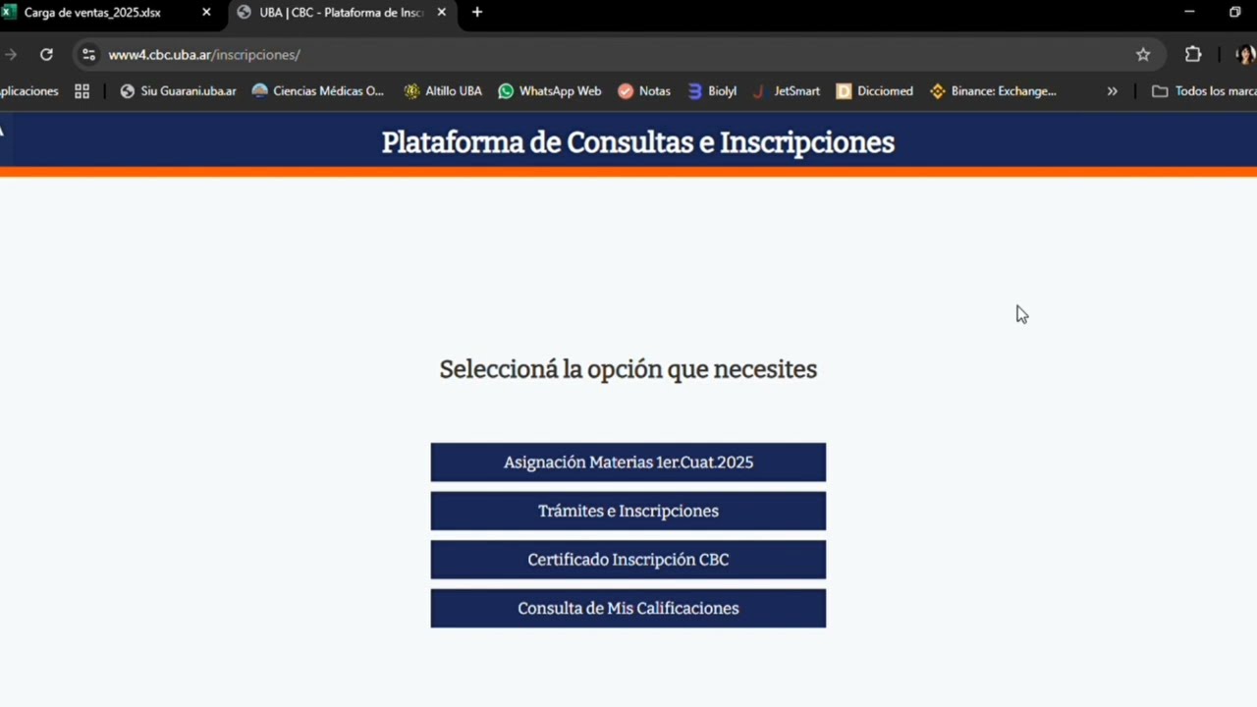Bookmark this page with star icon
The width and height of the screenshot is (1257, 707).
click(x=1143, y=55)
